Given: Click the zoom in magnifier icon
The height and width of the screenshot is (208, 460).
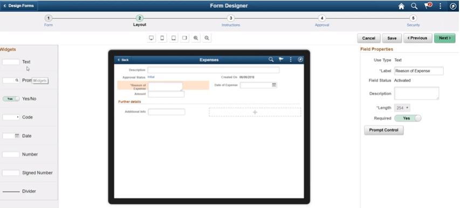Looking at the screenshot, I should 196,38.
